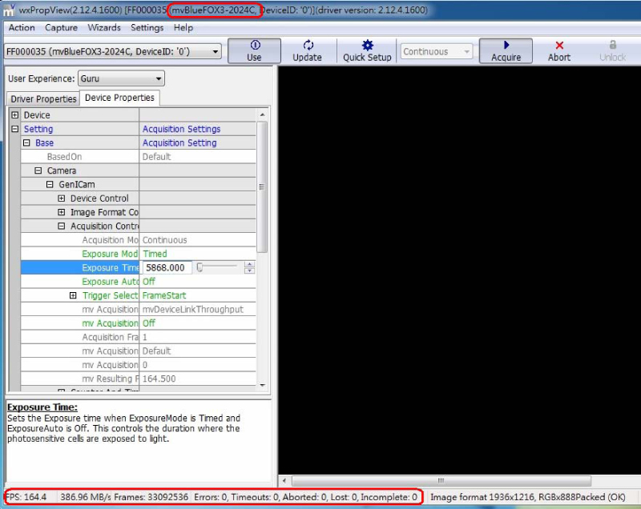Switch to the Driver Properties tab
The width and height of the screenshot is (641, 509).
[x=44, y=99]
